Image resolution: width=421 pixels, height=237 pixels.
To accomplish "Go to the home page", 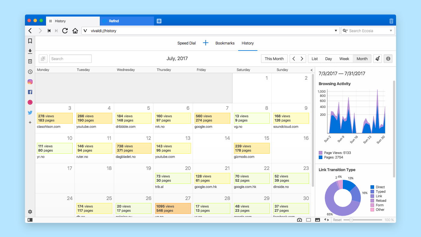I will point(75,31).
